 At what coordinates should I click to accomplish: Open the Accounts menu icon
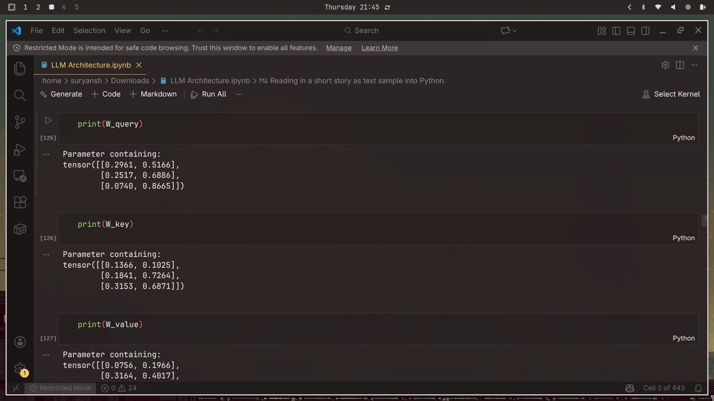(20, 342)
